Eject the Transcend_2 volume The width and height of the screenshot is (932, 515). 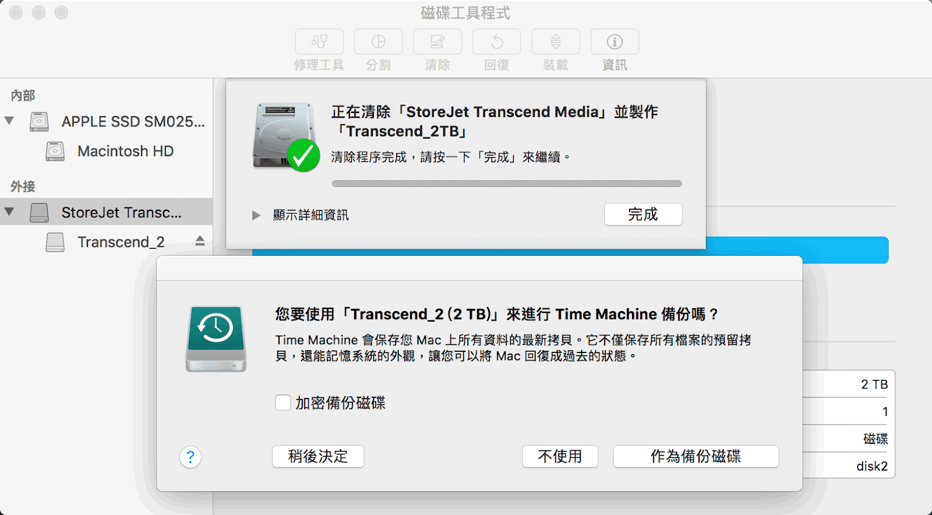point(200,241)
